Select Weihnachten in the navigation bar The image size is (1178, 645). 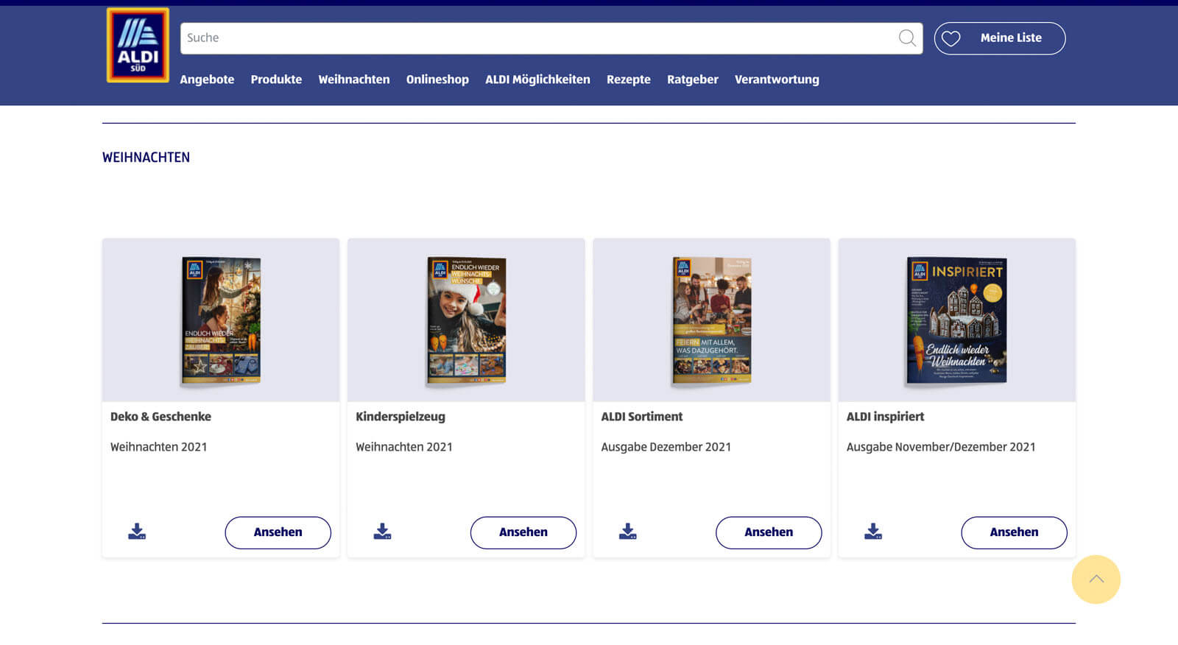tap(354, 80)
